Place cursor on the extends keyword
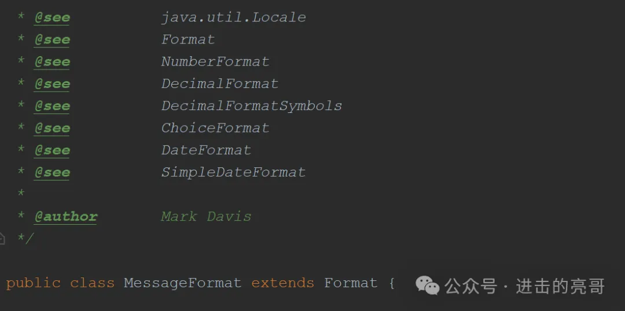Viewport: 625px width, 311px height. (x=282, y=283)
